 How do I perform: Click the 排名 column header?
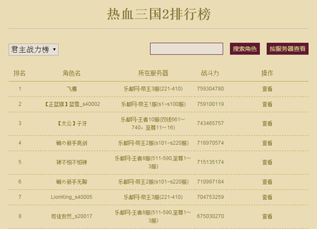[20, 73]
